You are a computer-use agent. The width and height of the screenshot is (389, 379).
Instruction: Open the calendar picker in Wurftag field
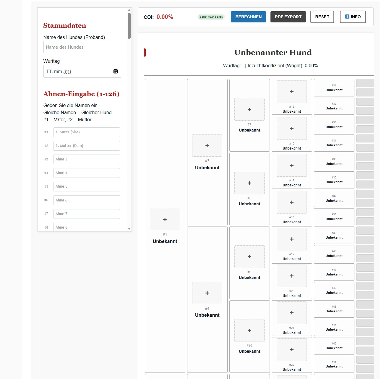click(x=116, y=71)
